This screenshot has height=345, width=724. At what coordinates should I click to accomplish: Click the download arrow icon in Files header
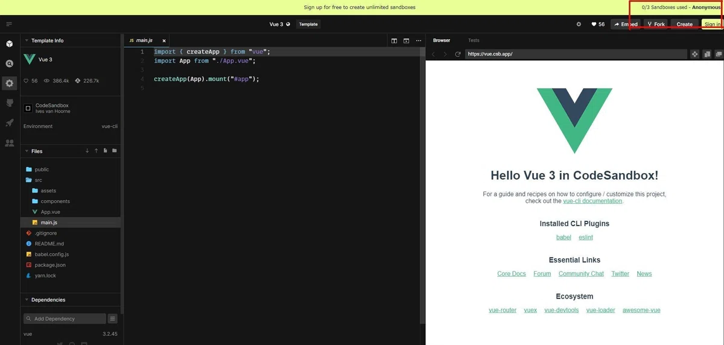87,151
